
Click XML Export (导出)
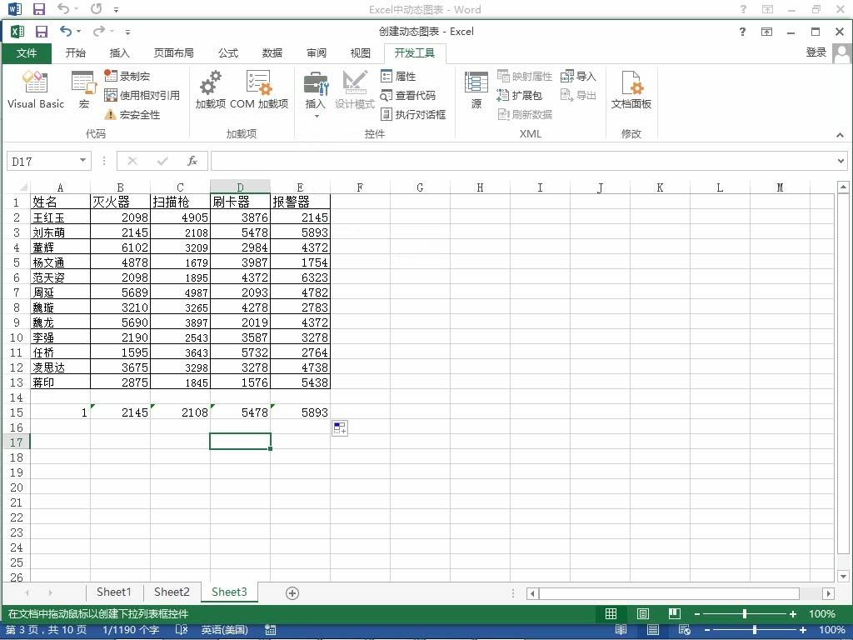click(578, 95)
